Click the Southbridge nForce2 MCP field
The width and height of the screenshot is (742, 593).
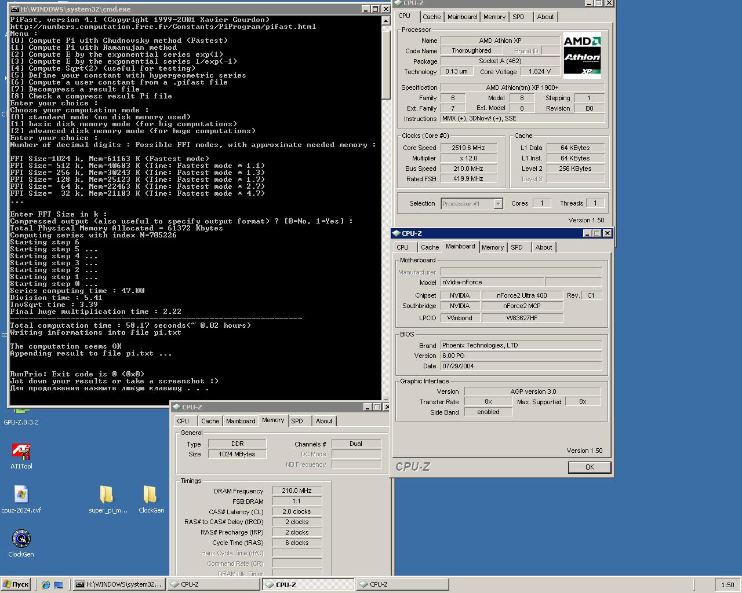[x=522, y=306]
